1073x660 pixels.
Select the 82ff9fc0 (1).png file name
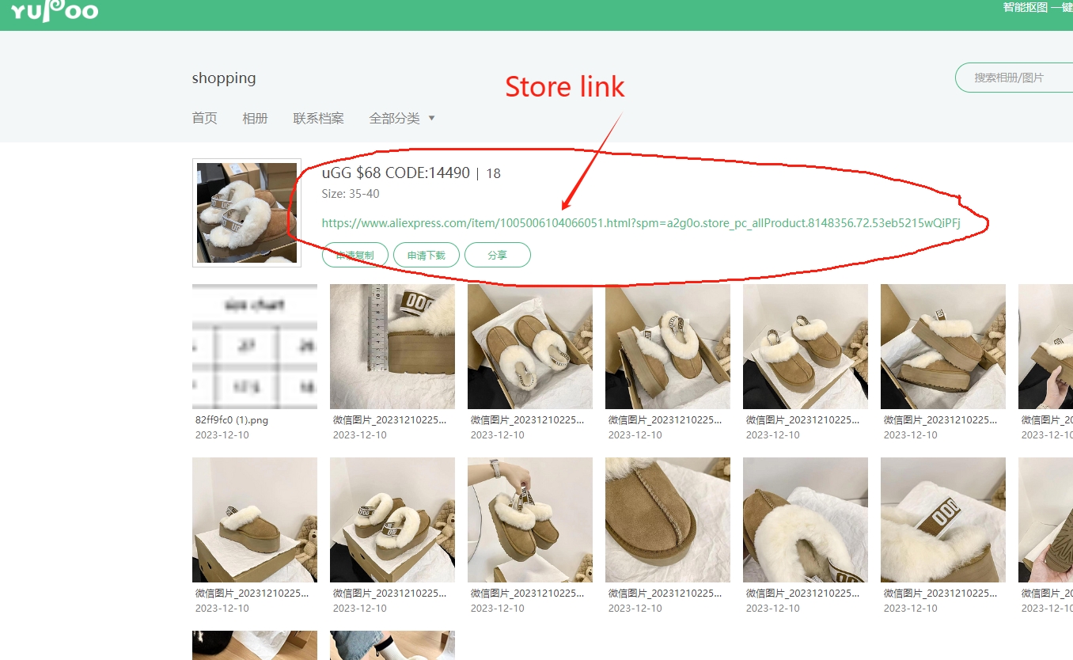[232, 420]
